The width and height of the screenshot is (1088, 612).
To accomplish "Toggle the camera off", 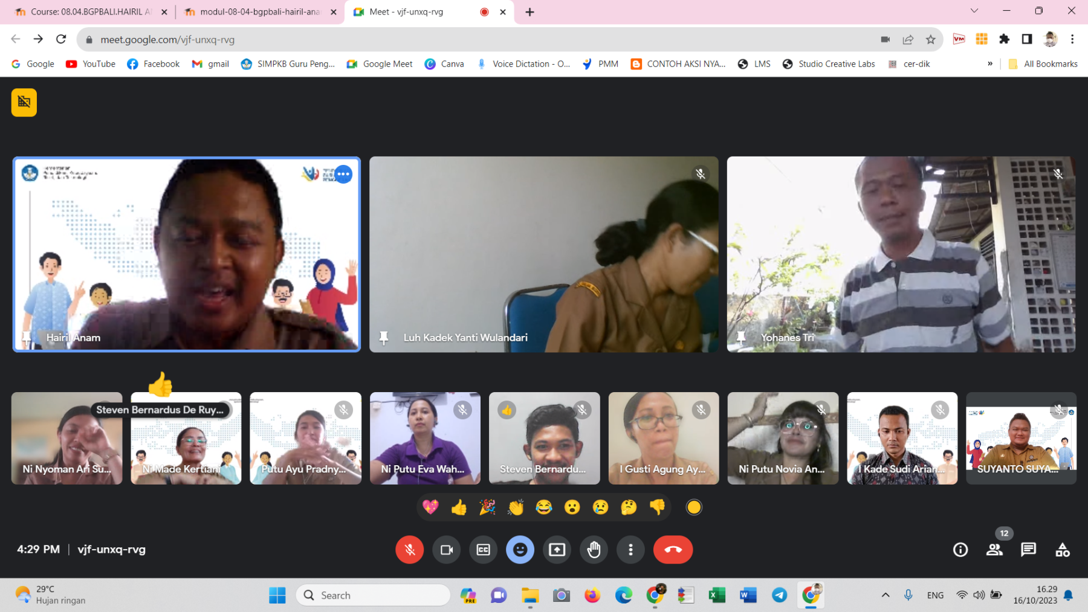I will (x=447, y=550).
